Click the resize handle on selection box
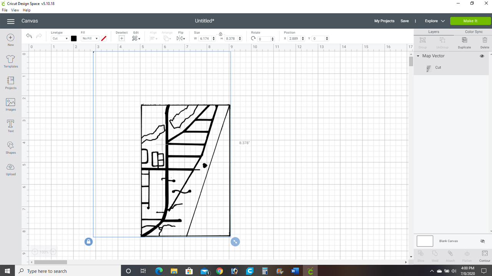Screen dimensions: 492x276 tap(235, 242)
